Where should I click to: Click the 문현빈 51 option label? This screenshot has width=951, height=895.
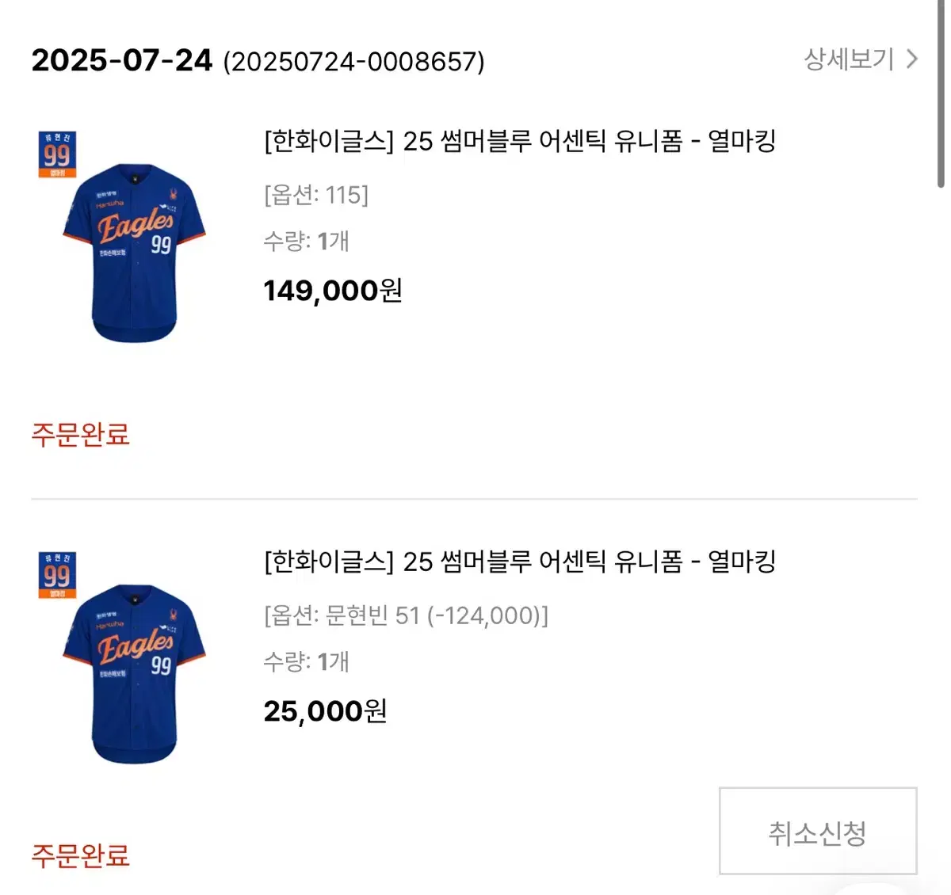click(406, 616)
